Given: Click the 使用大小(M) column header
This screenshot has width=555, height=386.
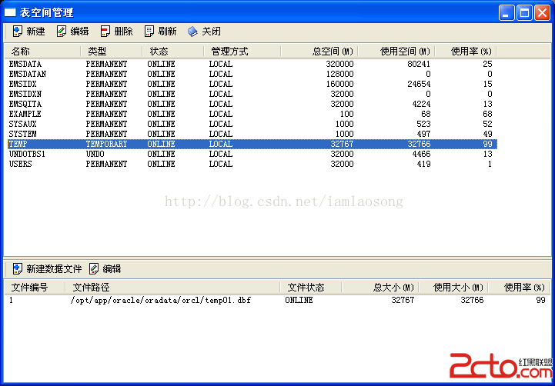Looking at the screenshot, I should pos(453,288).
